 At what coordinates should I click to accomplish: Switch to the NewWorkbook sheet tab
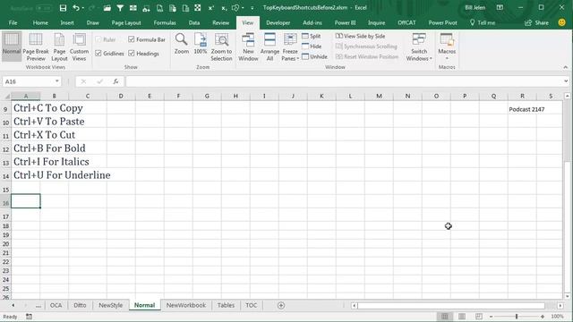[186, 305]
